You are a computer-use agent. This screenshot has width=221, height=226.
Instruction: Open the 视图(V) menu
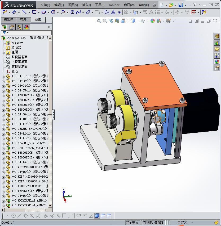(x=73, y=5)
